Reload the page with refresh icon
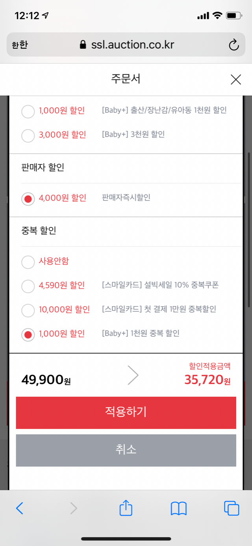252x546 pixels. click(x=234, y=45)
